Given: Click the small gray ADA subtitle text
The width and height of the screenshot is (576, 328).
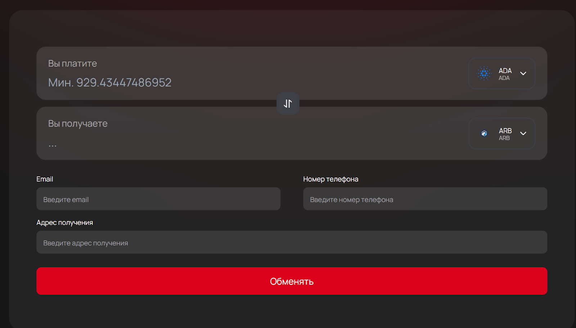Looking at the screenshot, I should coord(504,78).
